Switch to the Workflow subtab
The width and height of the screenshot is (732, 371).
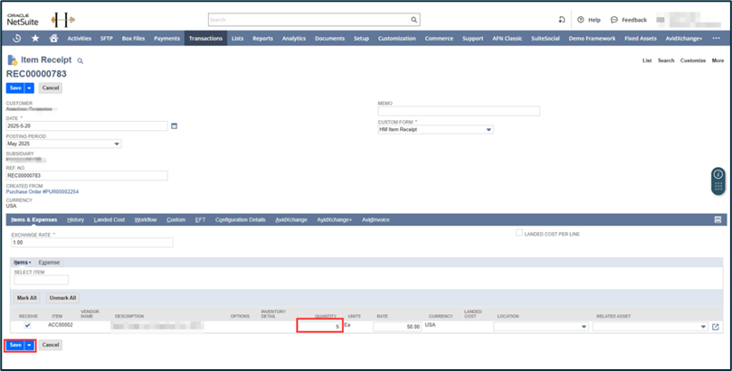(146, 219)
